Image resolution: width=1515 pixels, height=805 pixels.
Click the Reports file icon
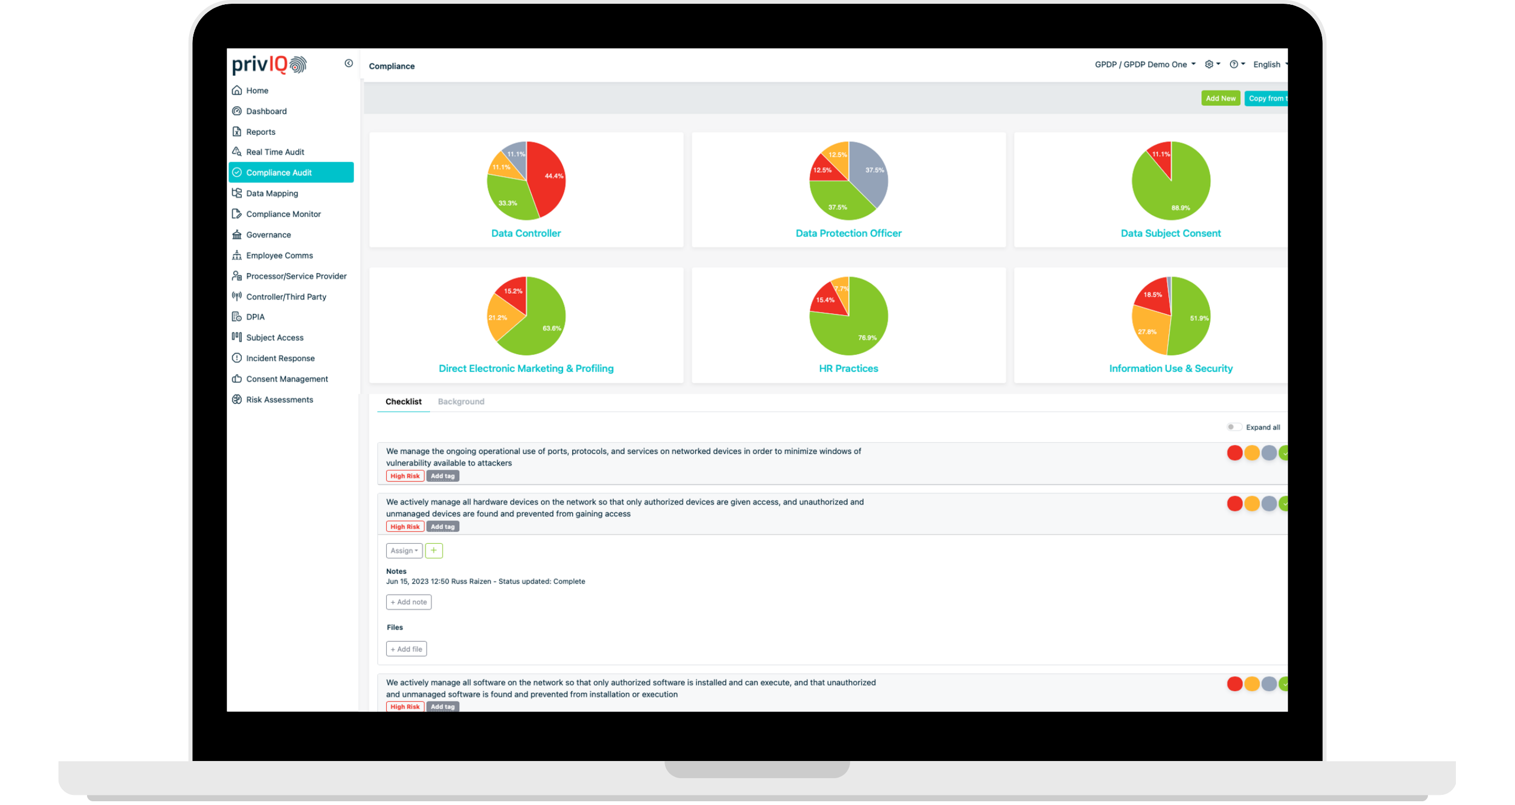237,131
